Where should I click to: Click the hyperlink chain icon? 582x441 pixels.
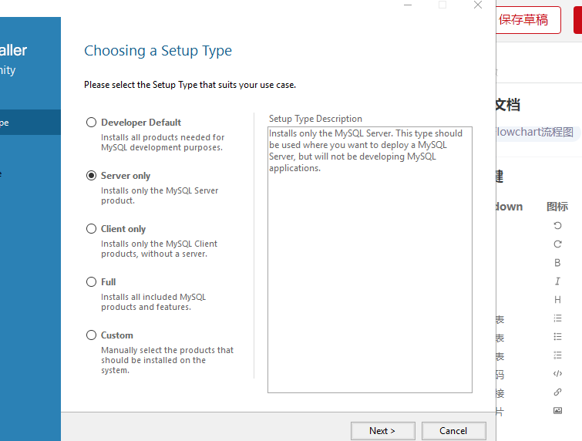pyautogui.click(x=557, y=392)
